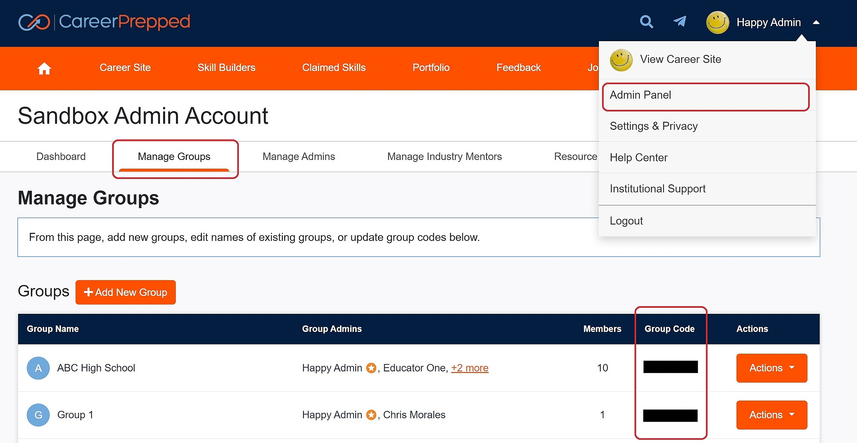Click member count 1 for Group 1
The width and height of the screenshot is (857, 443).
tap(603, 415)
